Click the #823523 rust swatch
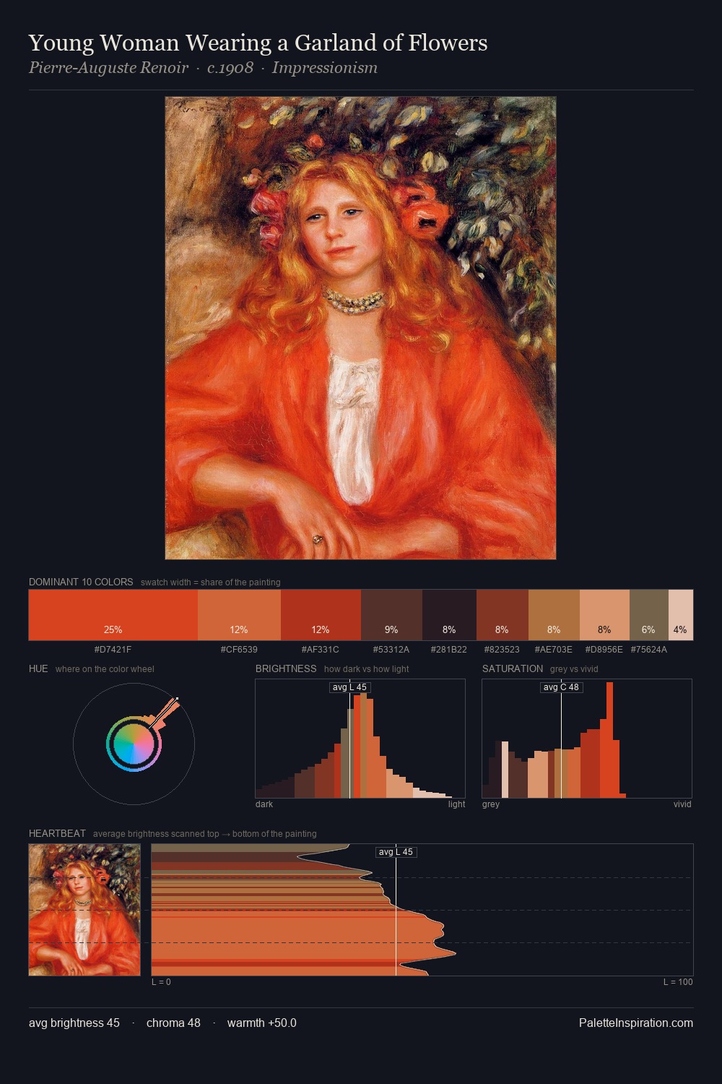This screenshot has width=722, height=1084. point(503,615)
